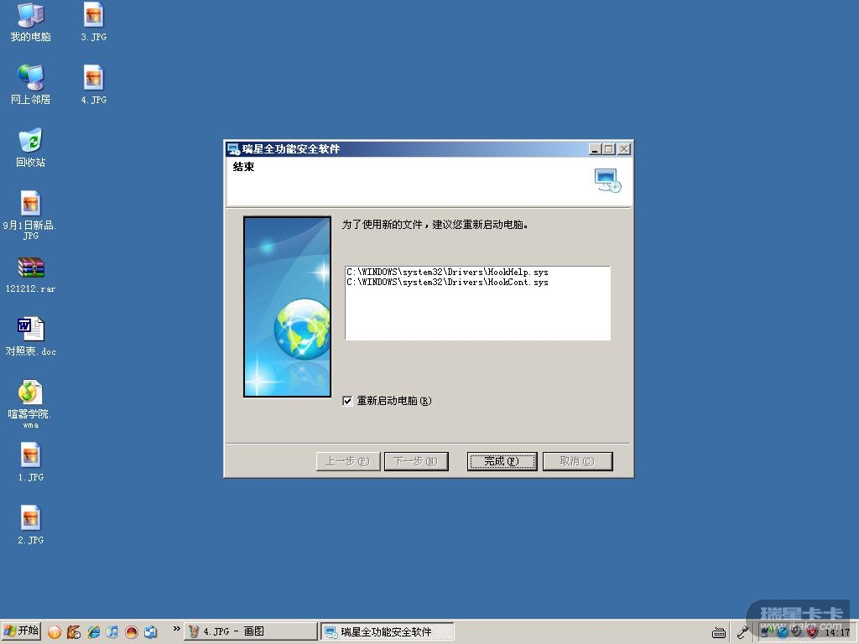Image resolution: width=859 pixels, height=644 pixels.
Task: Click the globe wizard banner image
Action: [287, 307]
